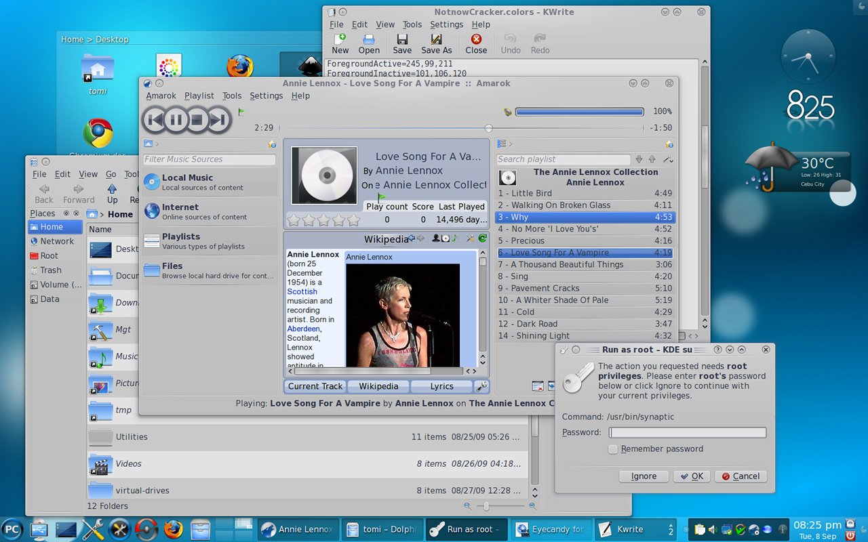Click OK button in root dialog
The width and height of the screenshot is (868, 542).
tap(691, 476)
